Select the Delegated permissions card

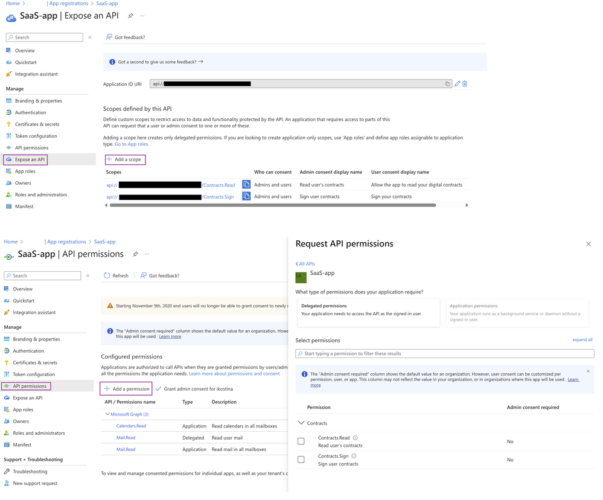pyautogui.click(x=368, y=313)
